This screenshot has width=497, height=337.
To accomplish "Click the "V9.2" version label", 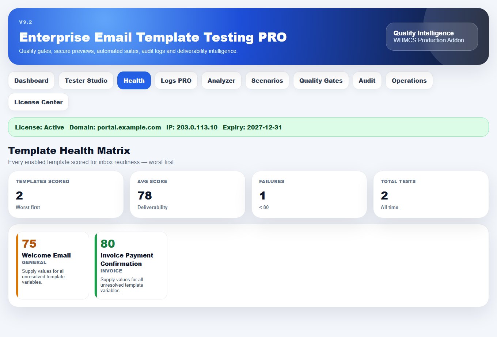I will point(26,22).
